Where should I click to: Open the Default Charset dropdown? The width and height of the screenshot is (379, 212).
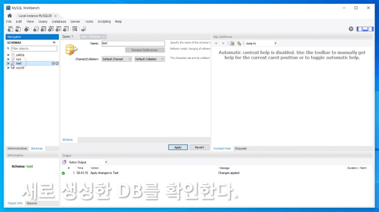117,59
